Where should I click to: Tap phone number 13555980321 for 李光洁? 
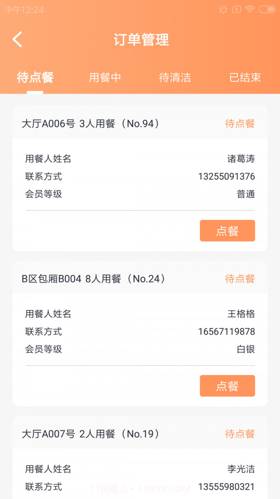click(227, 486)
